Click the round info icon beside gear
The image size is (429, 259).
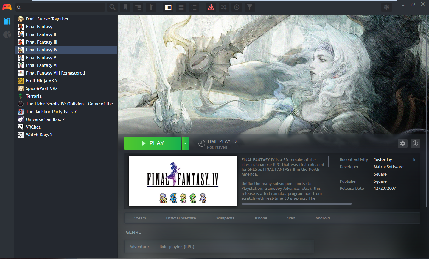click(415, 143)
